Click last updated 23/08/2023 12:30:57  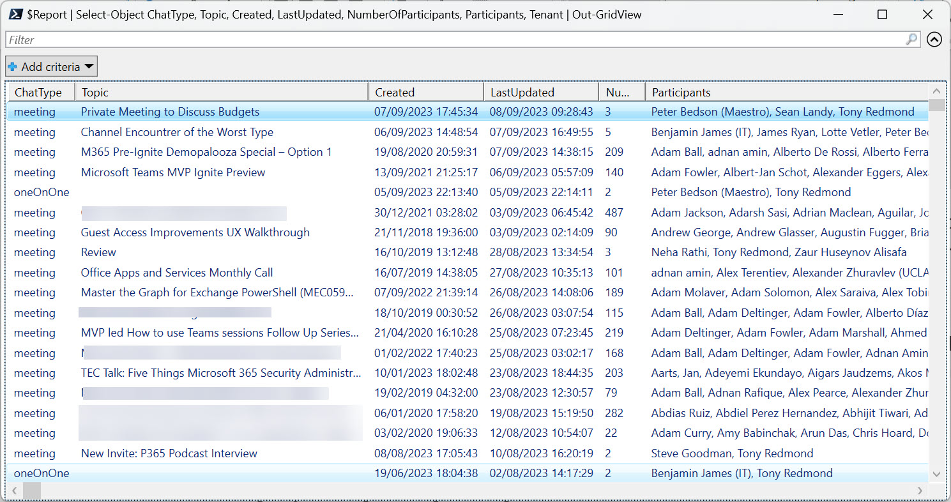(x=542, y=393)
